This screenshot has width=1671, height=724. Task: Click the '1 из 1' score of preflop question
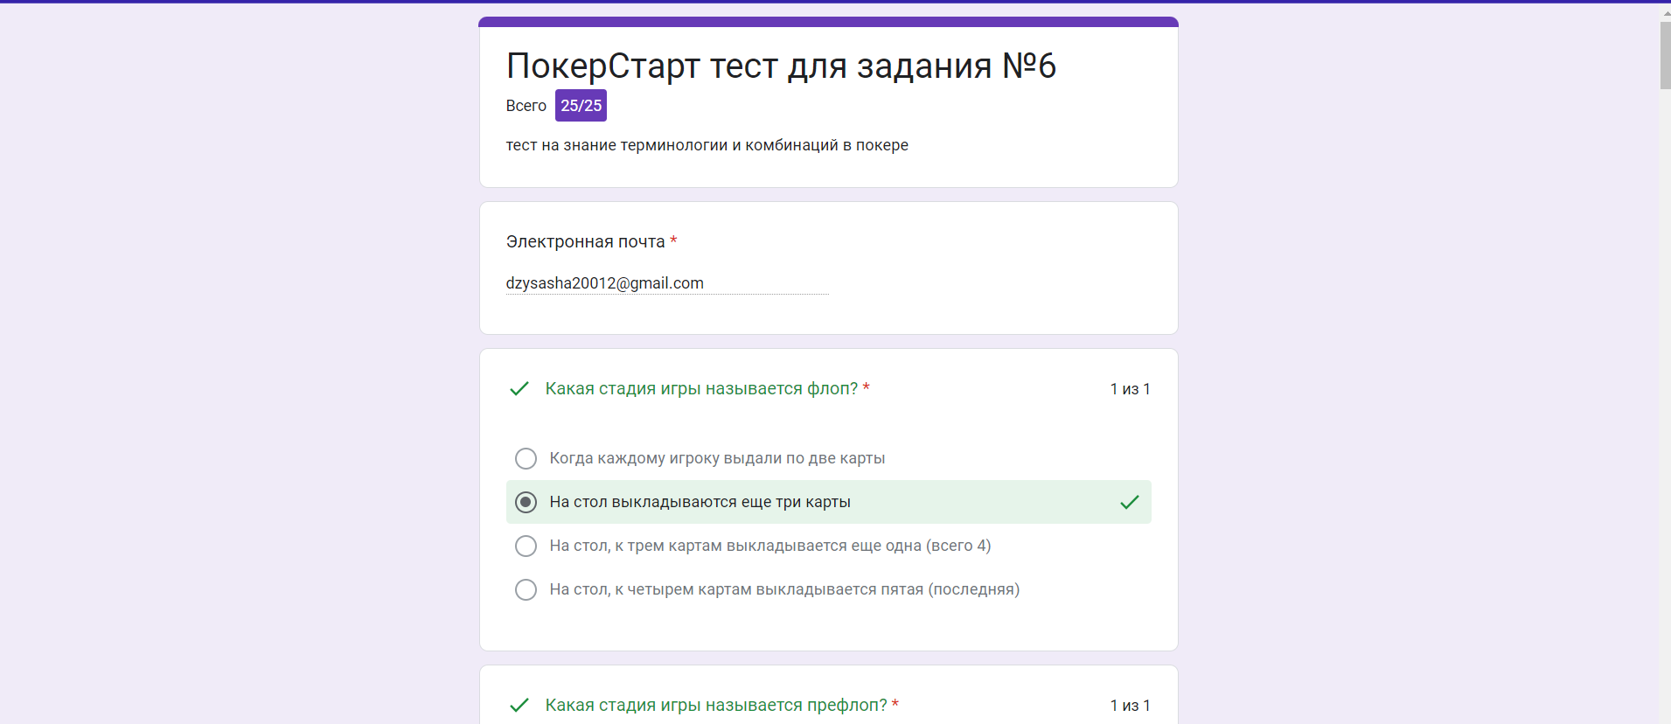(1130, 706)
